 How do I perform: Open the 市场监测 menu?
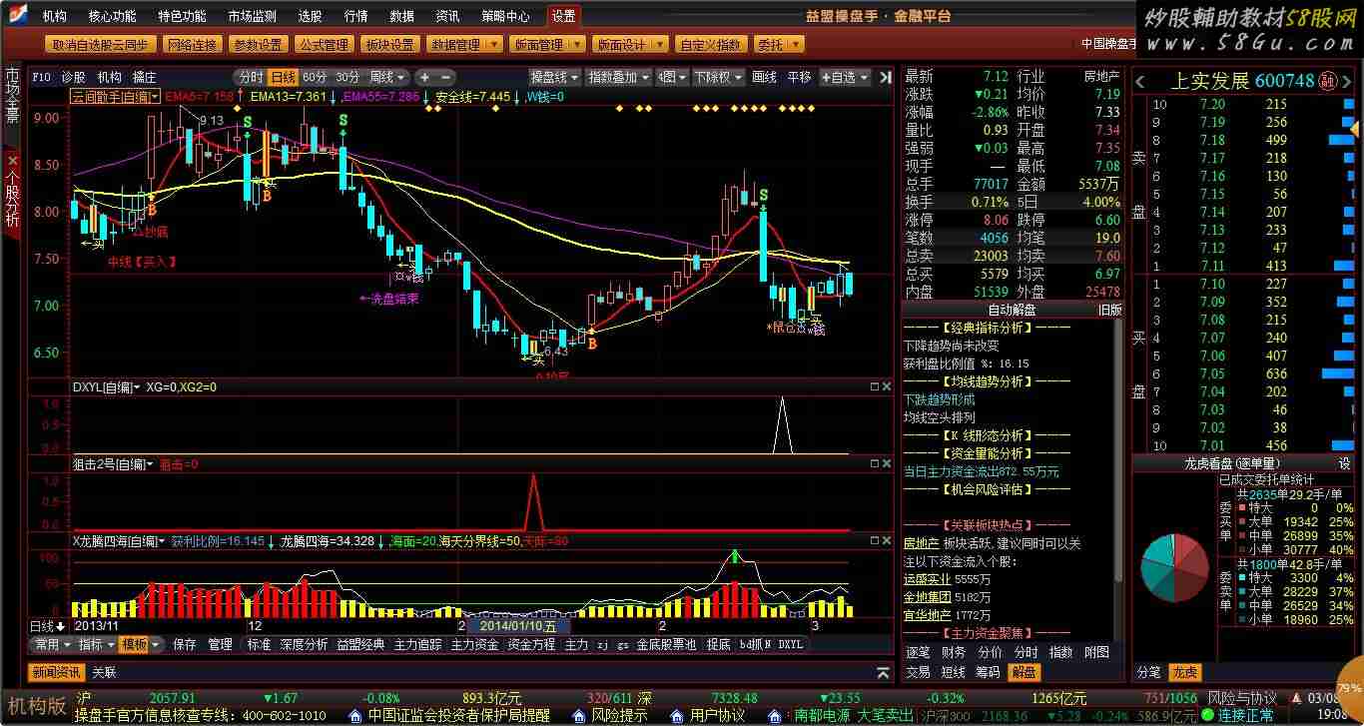click(252, 16)
